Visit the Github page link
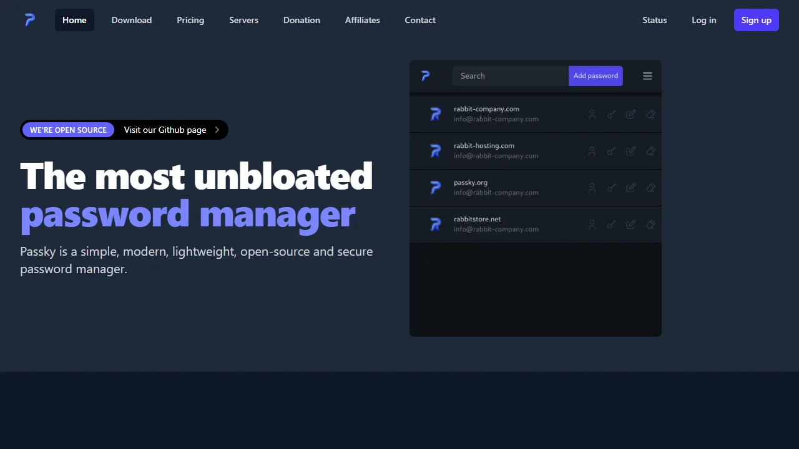The width and height of the screenshot is (799, 449). [x=165, y=130]
